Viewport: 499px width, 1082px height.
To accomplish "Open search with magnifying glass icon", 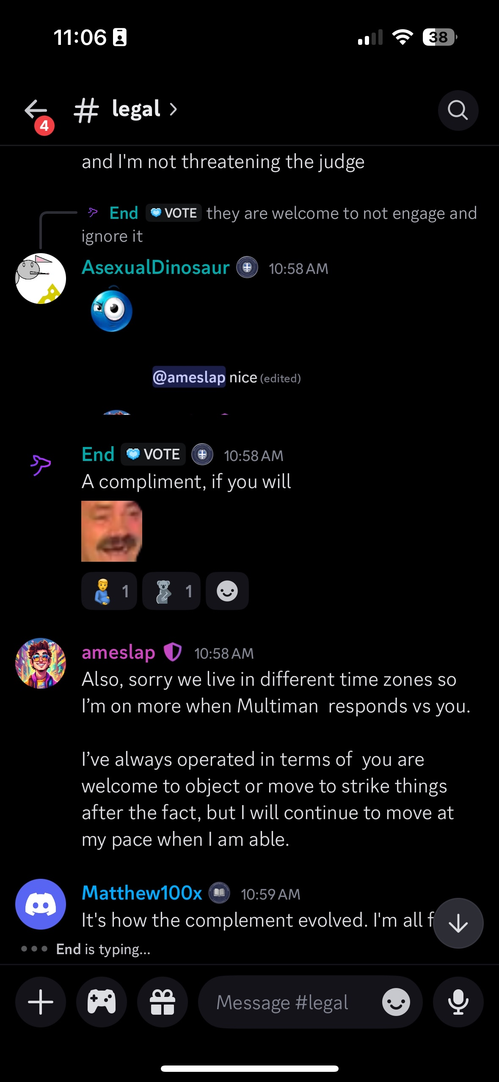I will coord(458,110).
